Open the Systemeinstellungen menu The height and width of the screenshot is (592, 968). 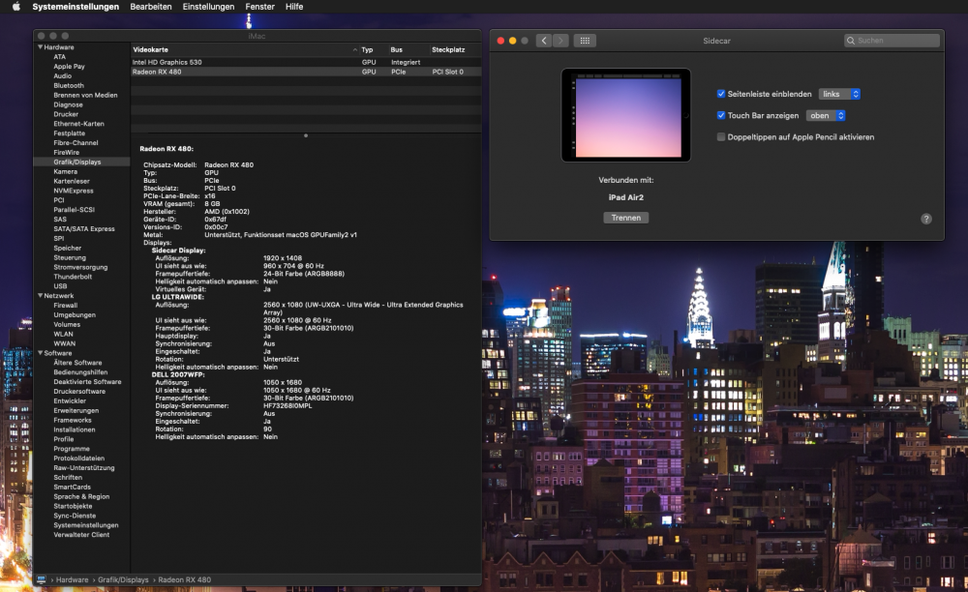[76, 6]
